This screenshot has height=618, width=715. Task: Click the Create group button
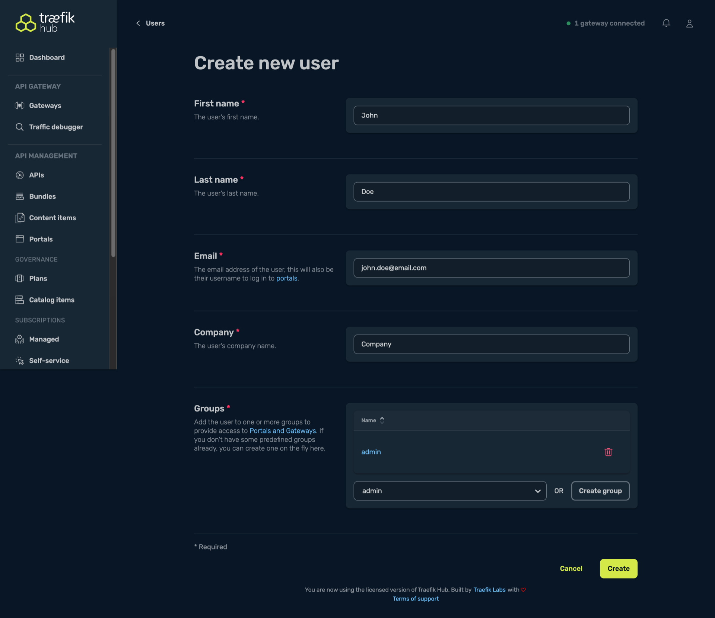pyautogui.click(x=600, y=491)
